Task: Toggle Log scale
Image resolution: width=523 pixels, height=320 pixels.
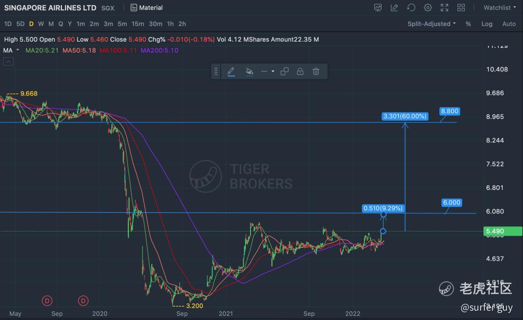Action: [487, 24]
